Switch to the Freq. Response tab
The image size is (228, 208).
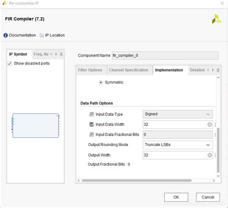click(41, 54)
